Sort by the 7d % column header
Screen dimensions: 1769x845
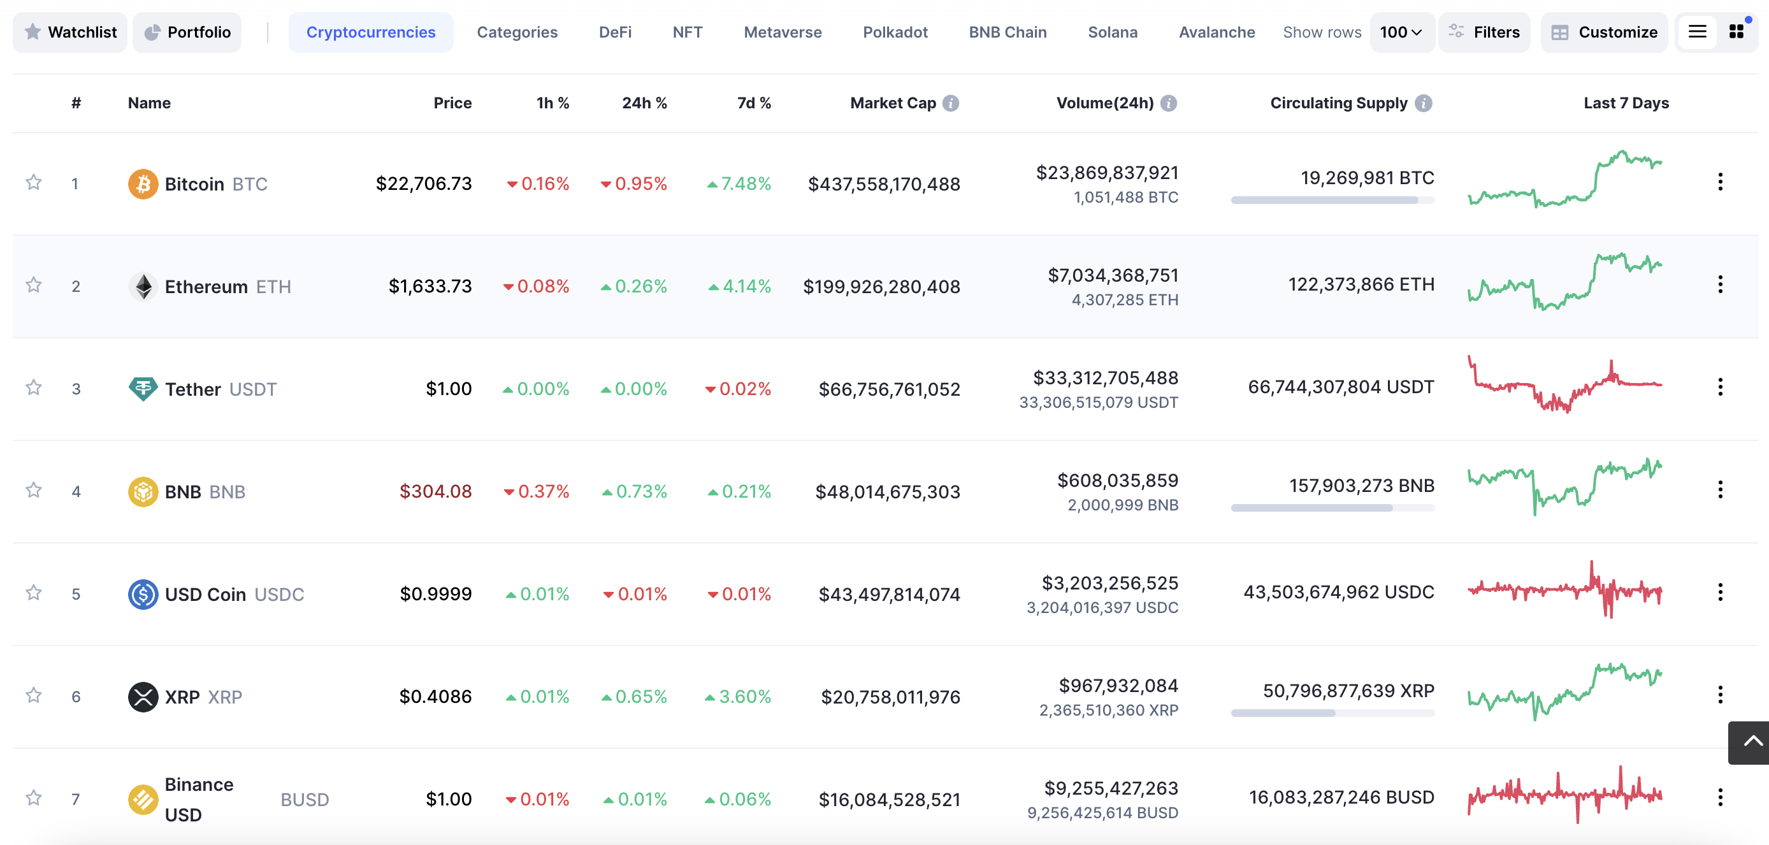click(754, 103)
